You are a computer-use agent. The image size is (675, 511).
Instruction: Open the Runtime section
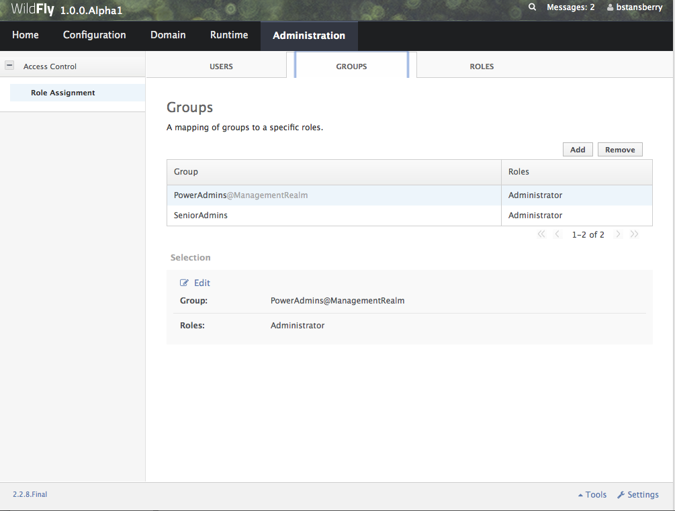point(229,36)
